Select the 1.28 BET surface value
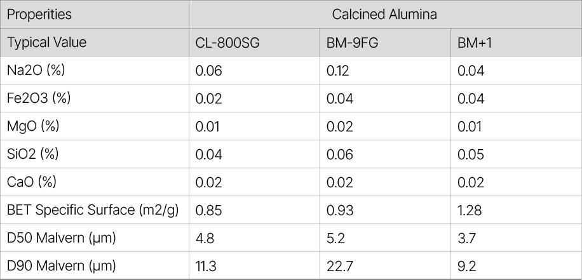The height and width of the screenshot is (280, 582). tap(470, 210)
